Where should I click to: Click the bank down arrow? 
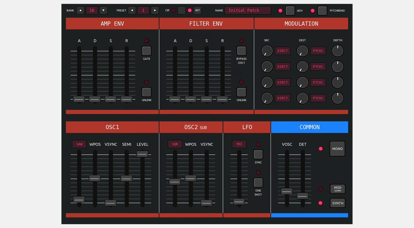103,10
